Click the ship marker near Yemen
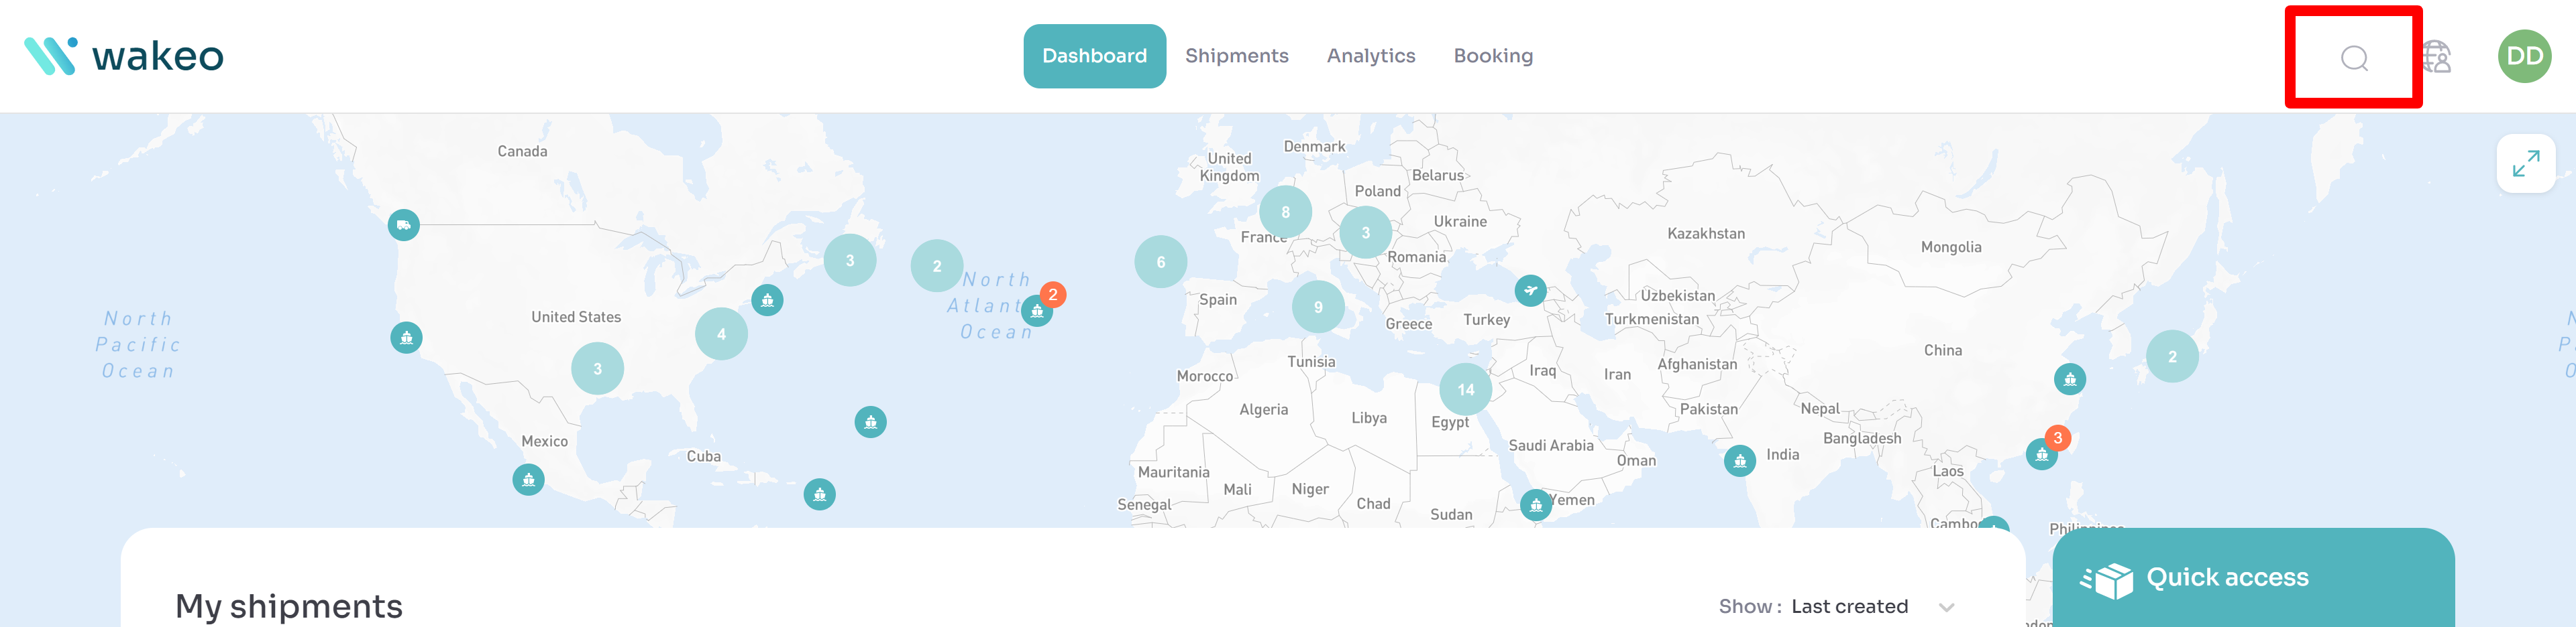Screen dimensions: 2576x627 coord(1535,505)
